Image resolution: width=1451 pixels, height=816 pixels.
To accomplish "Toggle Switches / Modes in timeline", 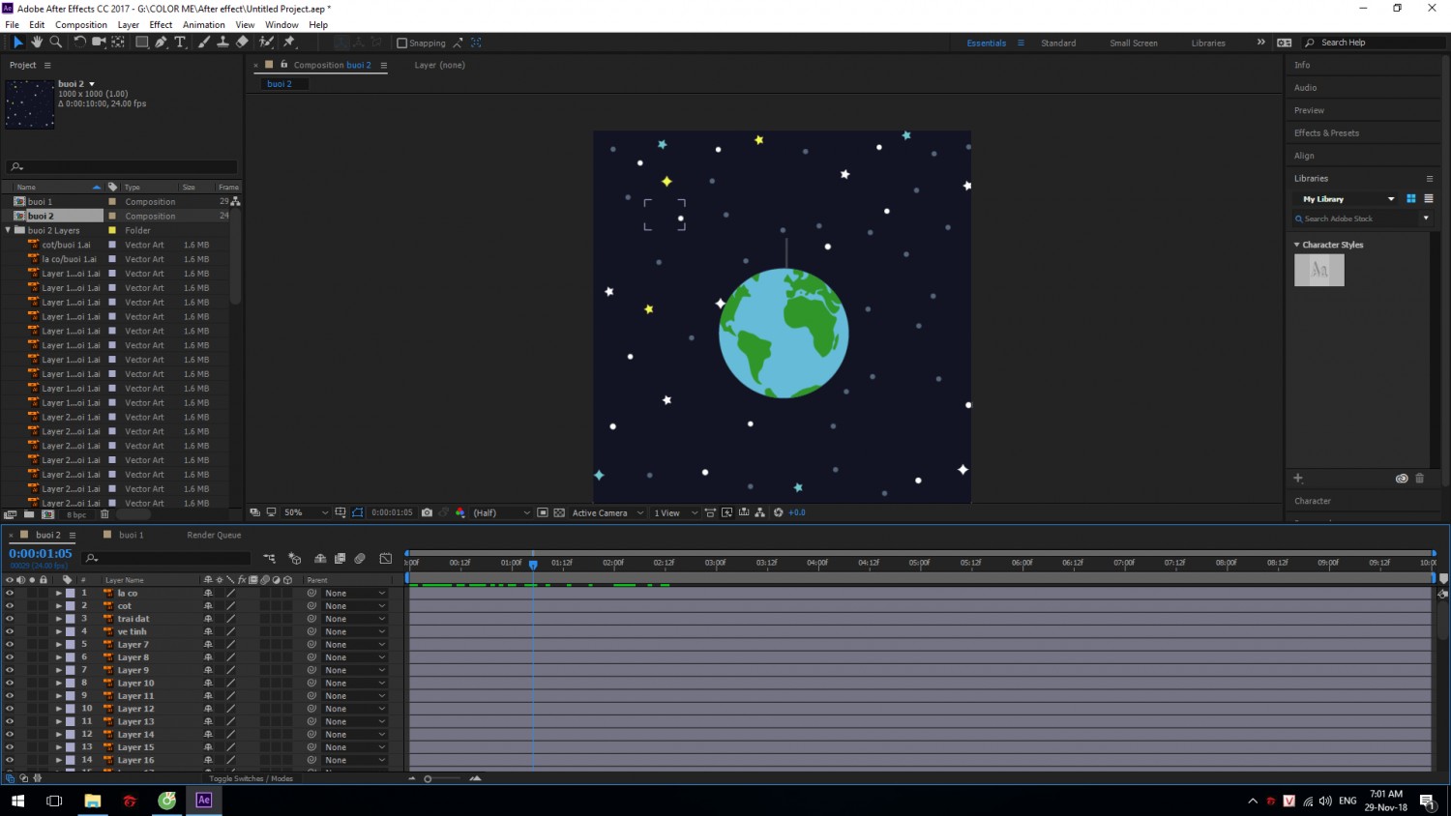I will [x=251, y=778].
